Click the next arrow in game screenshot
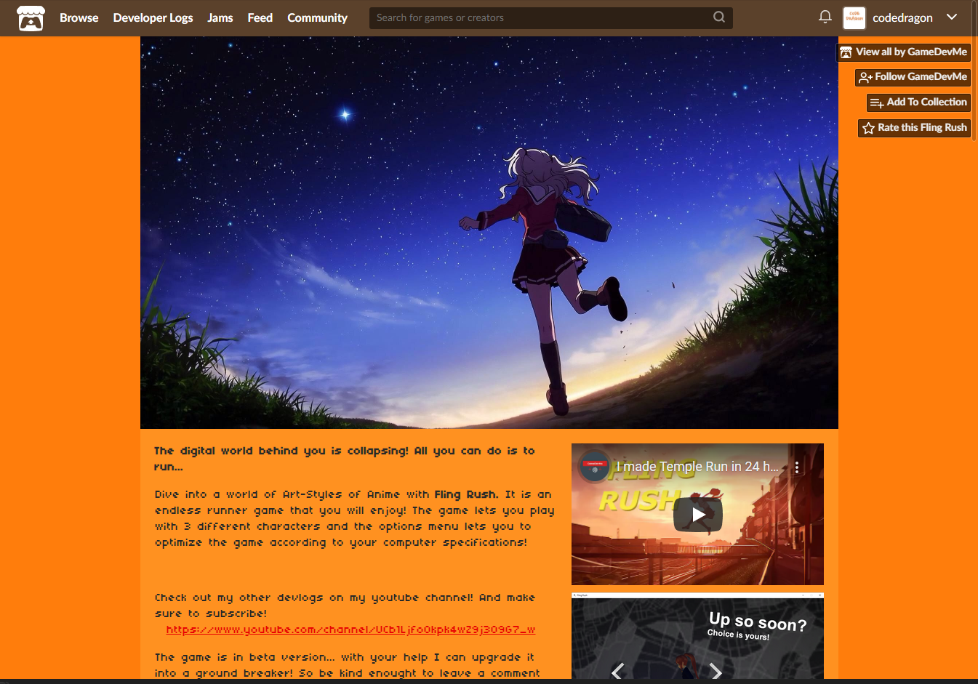This screenshot has height=684, width=978. click(x=716, y=671)
